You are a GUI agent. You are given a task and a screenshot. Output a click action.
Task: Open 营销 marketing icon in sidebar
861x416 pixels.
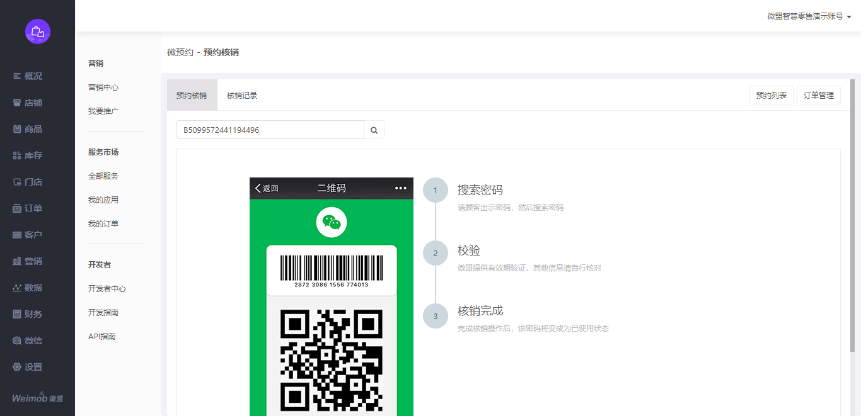tap(17, 261)
